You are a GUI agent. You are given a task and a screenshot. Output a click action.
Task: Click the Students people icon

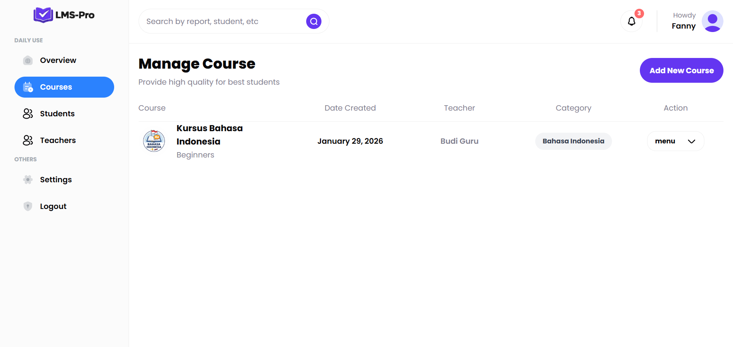[x=28, y=114]
